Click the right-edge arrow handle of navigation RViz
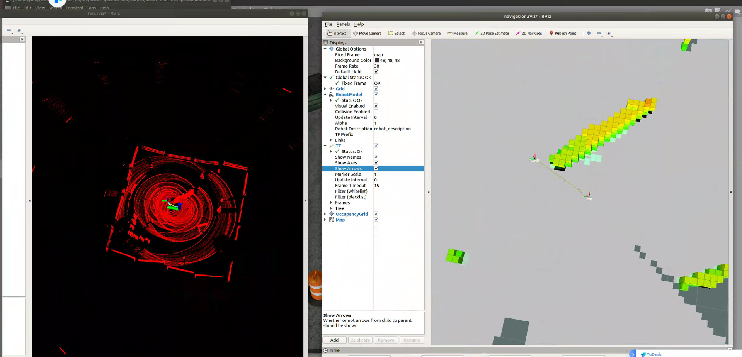Viewport: 742px width, 357px height. (x=730, y=192)
